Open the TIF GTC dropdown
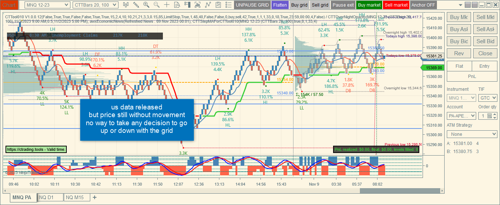 [488, 98]
